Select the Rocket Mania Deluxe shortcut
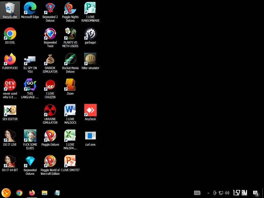The height and width of the screenshot is (198, 264). (70, 63)
